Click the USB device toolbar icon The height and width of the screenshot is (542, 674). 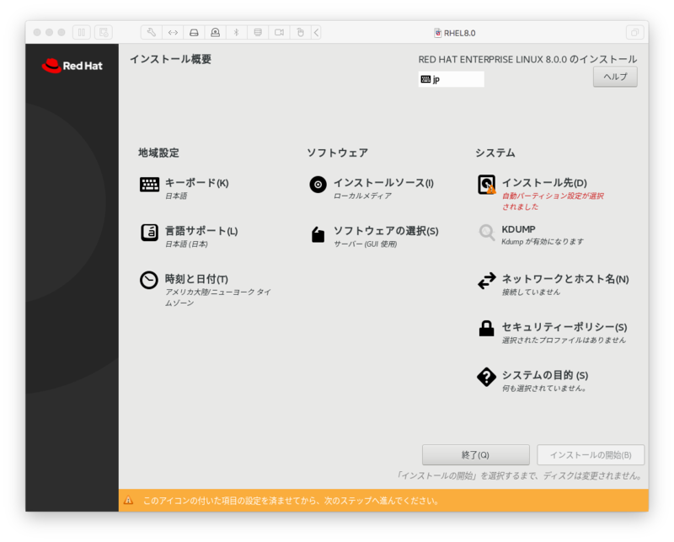coord(301,32)
